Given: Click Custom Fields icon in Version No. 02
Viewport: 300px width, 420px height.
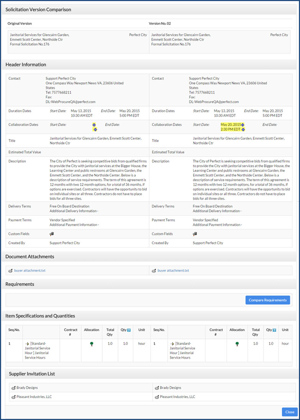Looking at the screenshot, I should click(195, 234).
